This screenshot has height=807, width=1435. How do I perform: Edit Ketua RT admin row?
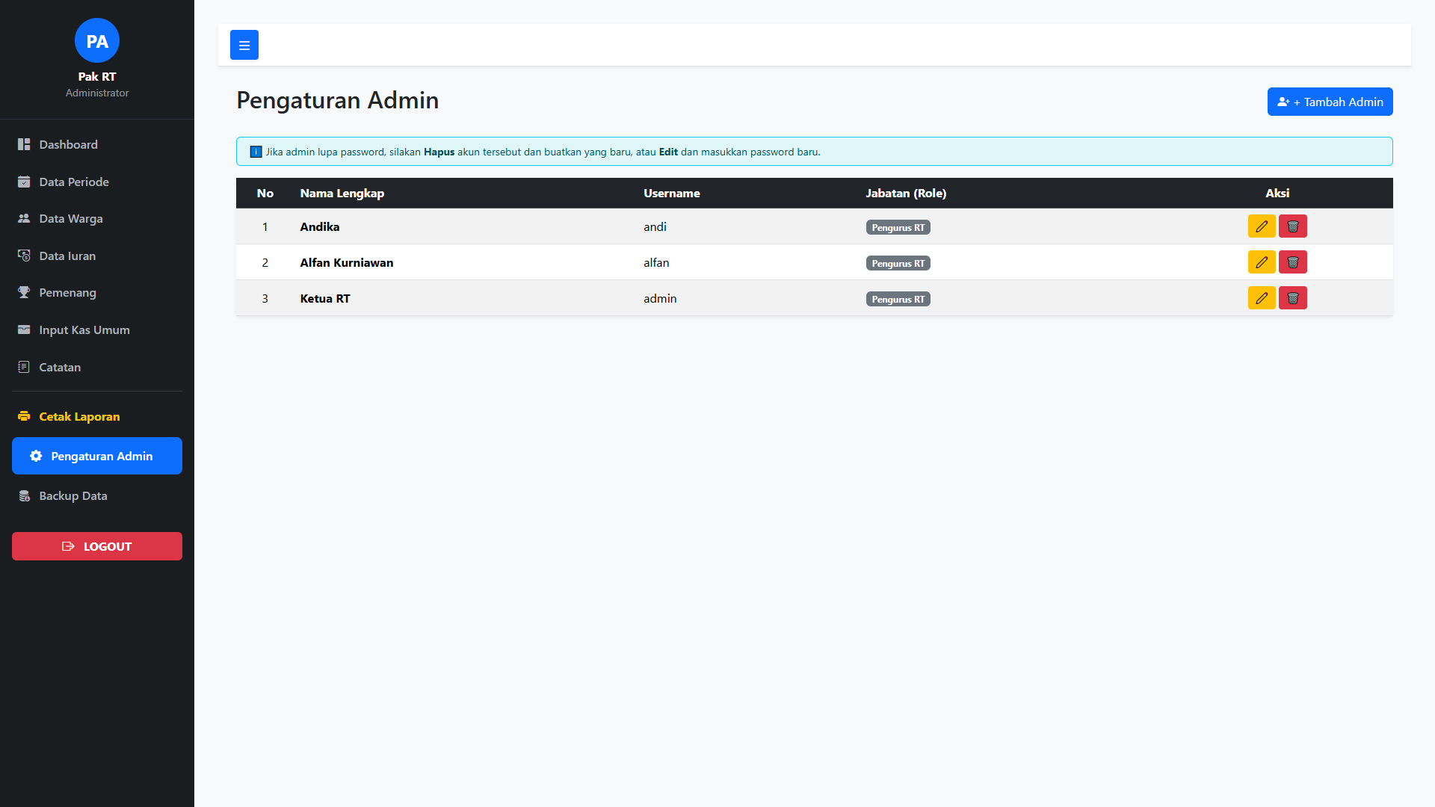(x=1262, y=298)
